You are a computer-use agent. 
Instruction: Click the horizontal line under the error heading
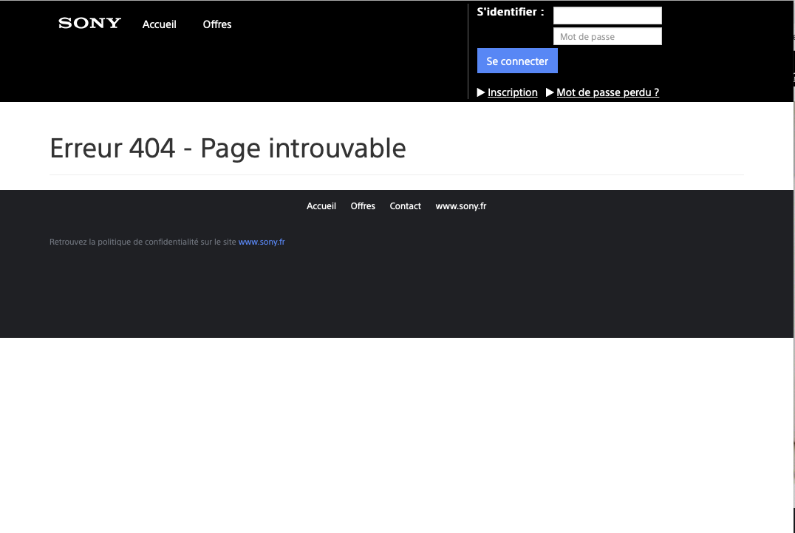click(396, 175)
